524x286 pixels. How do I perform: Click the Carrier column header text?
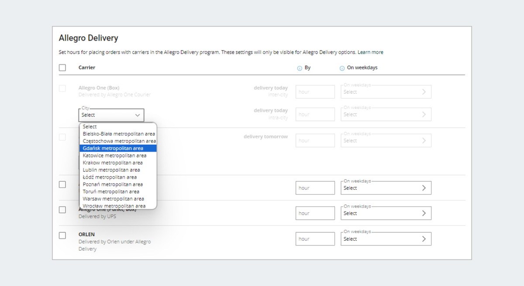pos(87,68)
